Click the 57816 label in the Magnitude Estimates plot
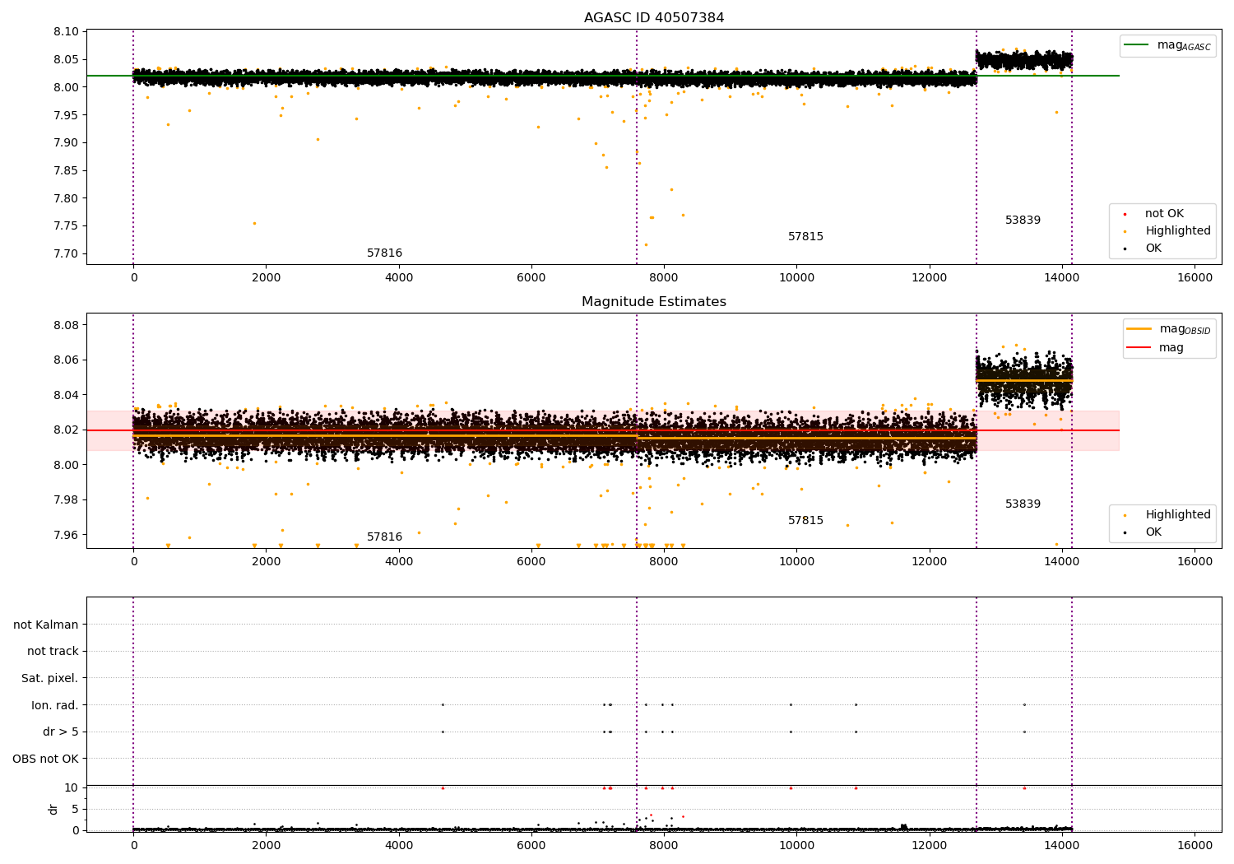 [x=384, y=537]
